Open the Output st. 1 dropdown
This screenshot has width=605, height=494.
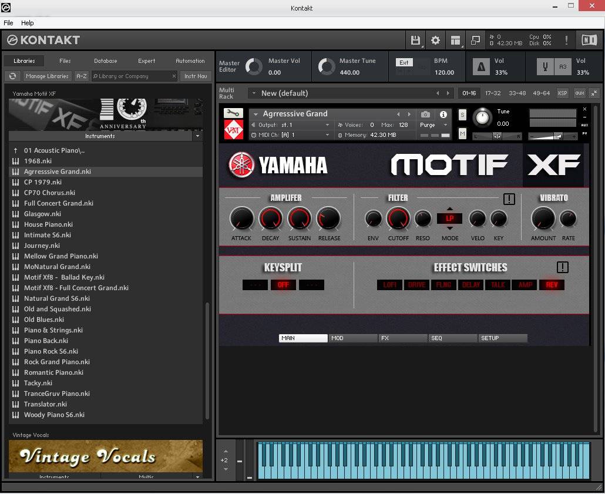(x=291, y=125)
